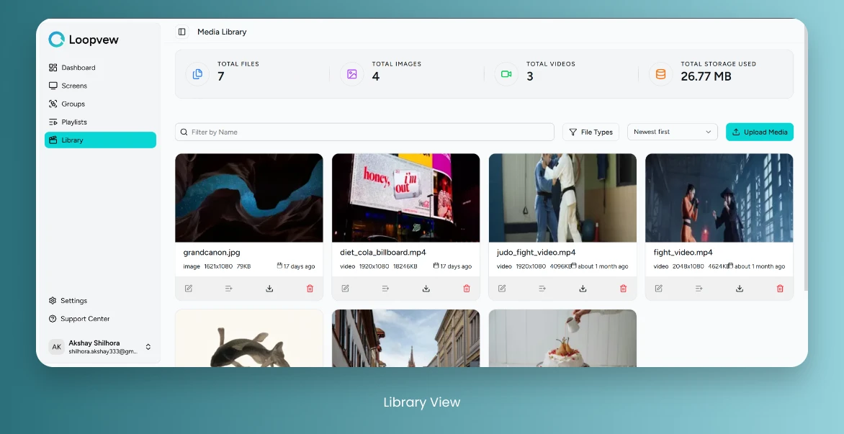Delete grandcanon.jpg
The width and height of the screenshot is (844, 434).
point(310,289)
